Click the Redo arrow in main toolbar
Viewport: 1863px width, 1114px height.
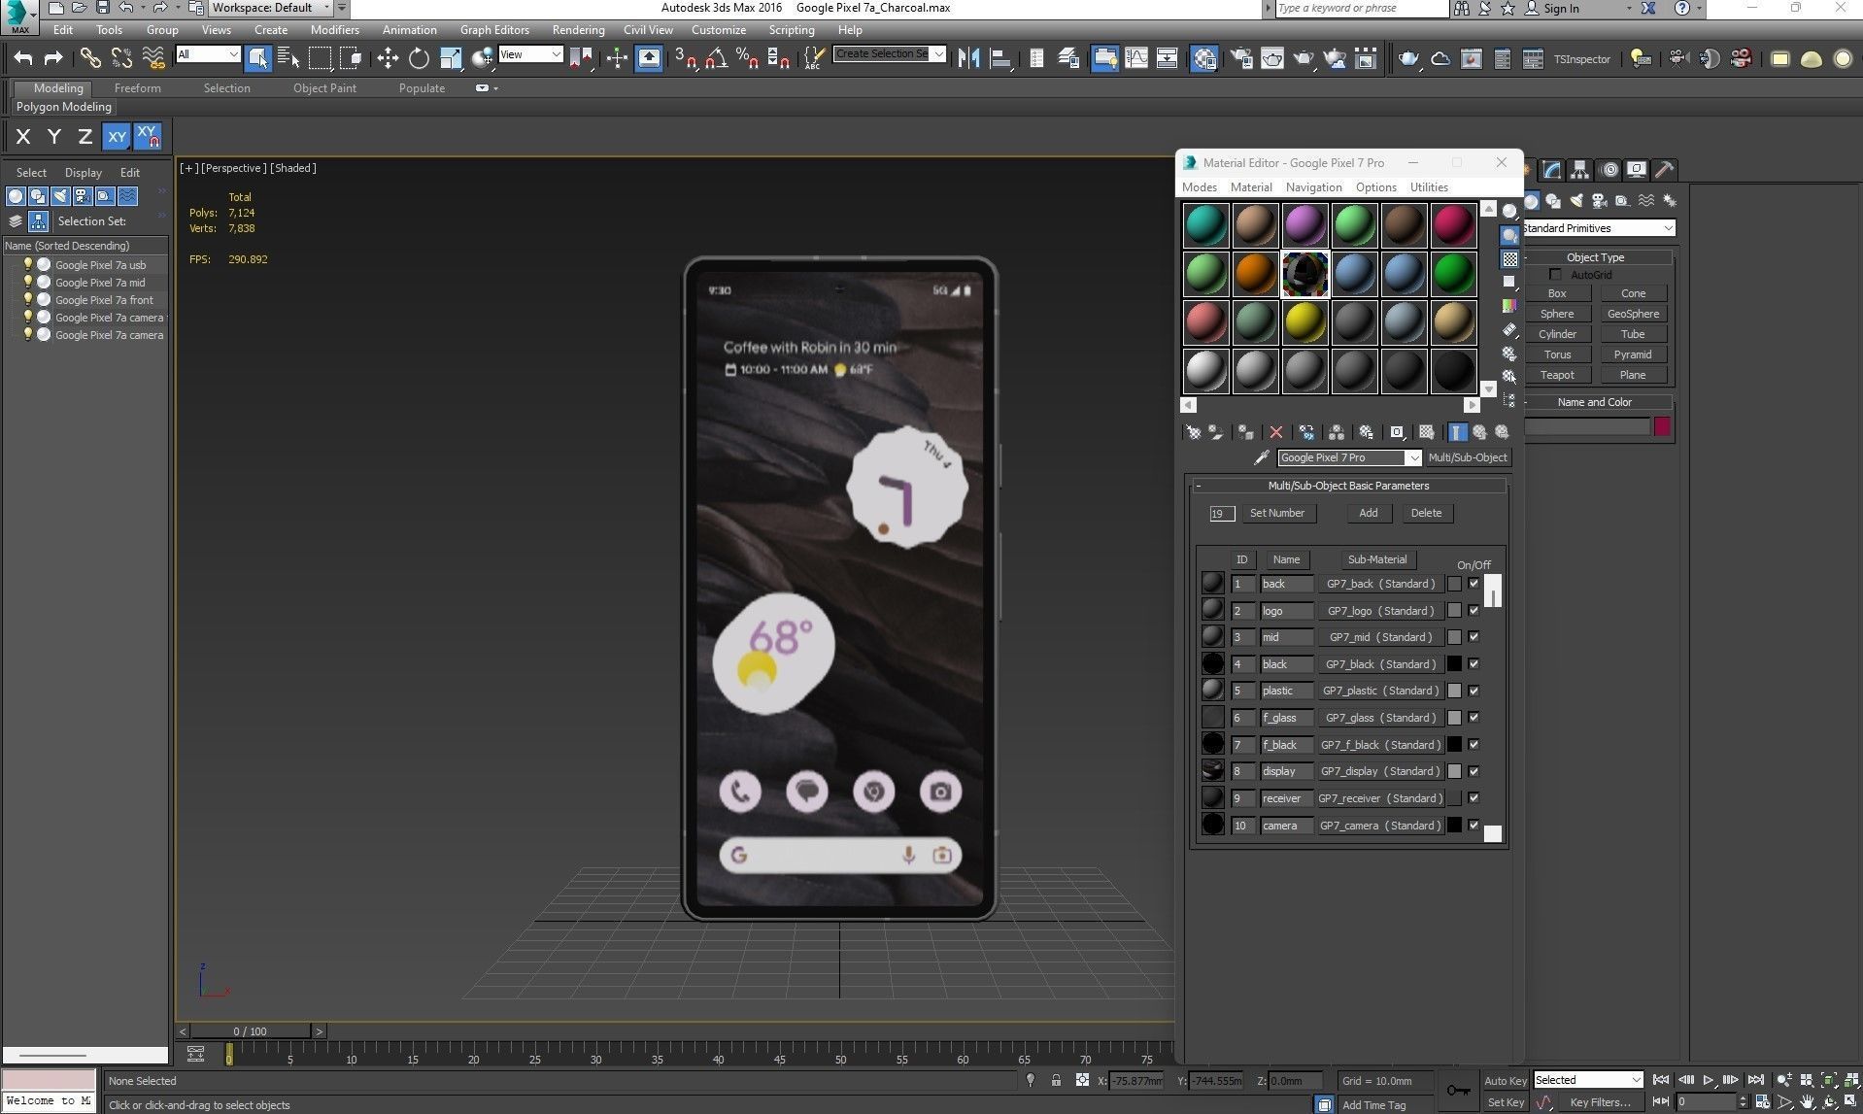(53, 58)
